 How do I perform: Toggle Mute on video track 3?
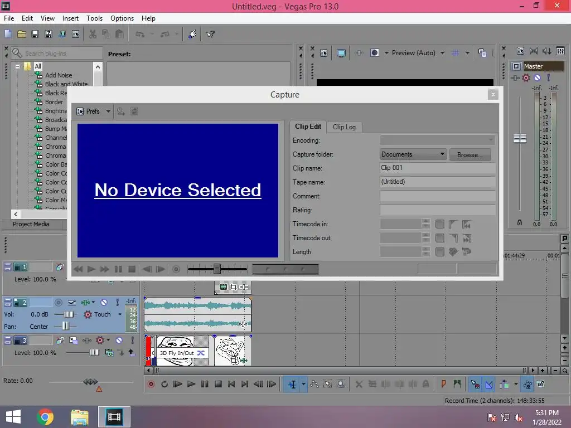(x=119, y=341)
